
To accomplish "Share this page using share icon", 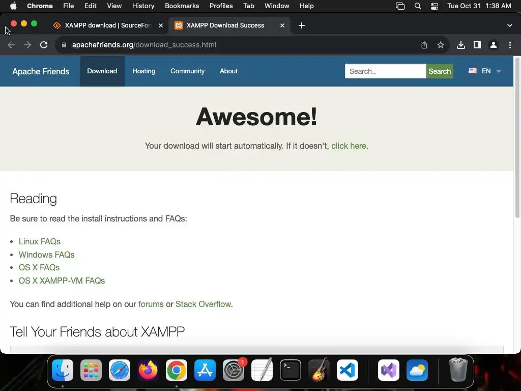I will point(424,45).
